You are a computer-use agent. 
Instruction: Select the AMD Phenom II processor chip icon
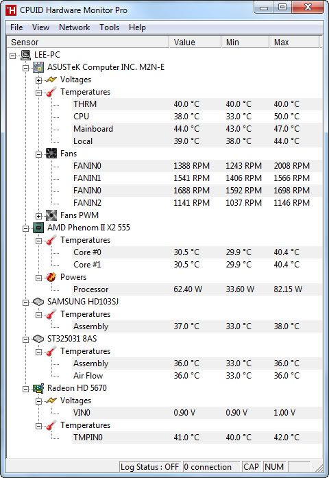pyautogui.click(x=38, y=228)
